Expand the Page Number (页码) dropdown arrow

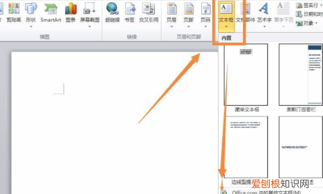click(206, 26)
